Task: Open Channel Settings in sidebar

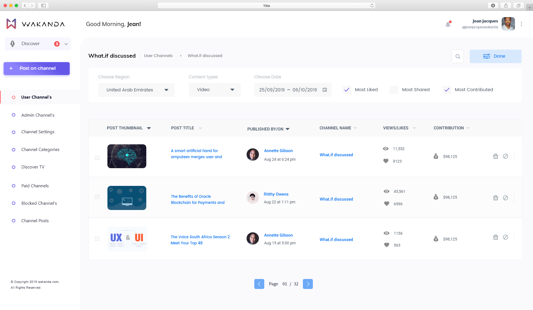Action: pos(38,132)
